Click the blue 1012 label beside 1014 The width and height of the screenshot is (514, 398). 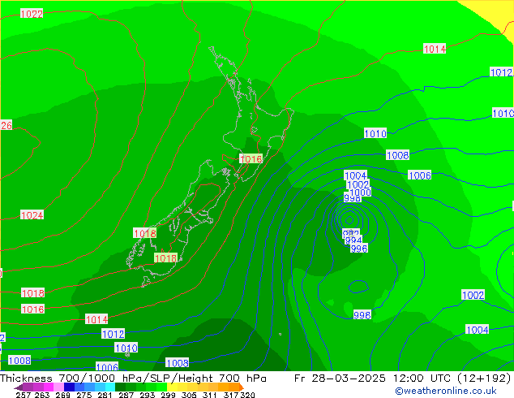113,334
